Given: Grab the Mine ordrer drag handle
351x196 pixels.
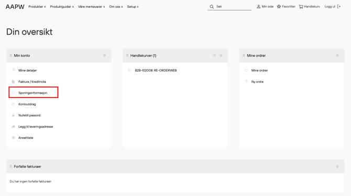Looking at the screenshot, I should 244,55.
